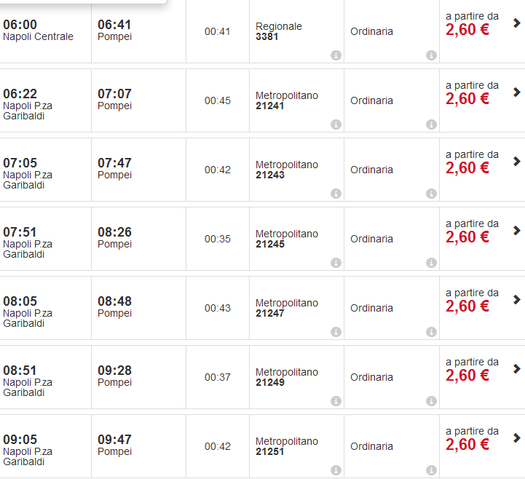Click info icon for train 21245
The width and height of the screenshot is (525, 479).
[336, 263]
